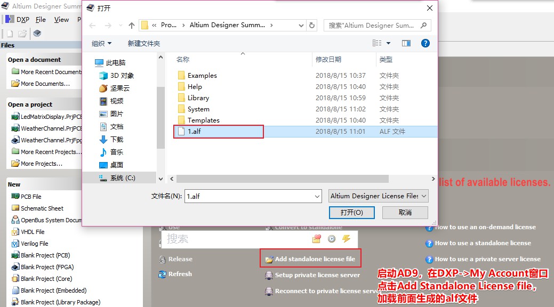
Task: Toggle the preview pane in the dialog toolbar
Action: pyautogui.click(x=406, y=43)
